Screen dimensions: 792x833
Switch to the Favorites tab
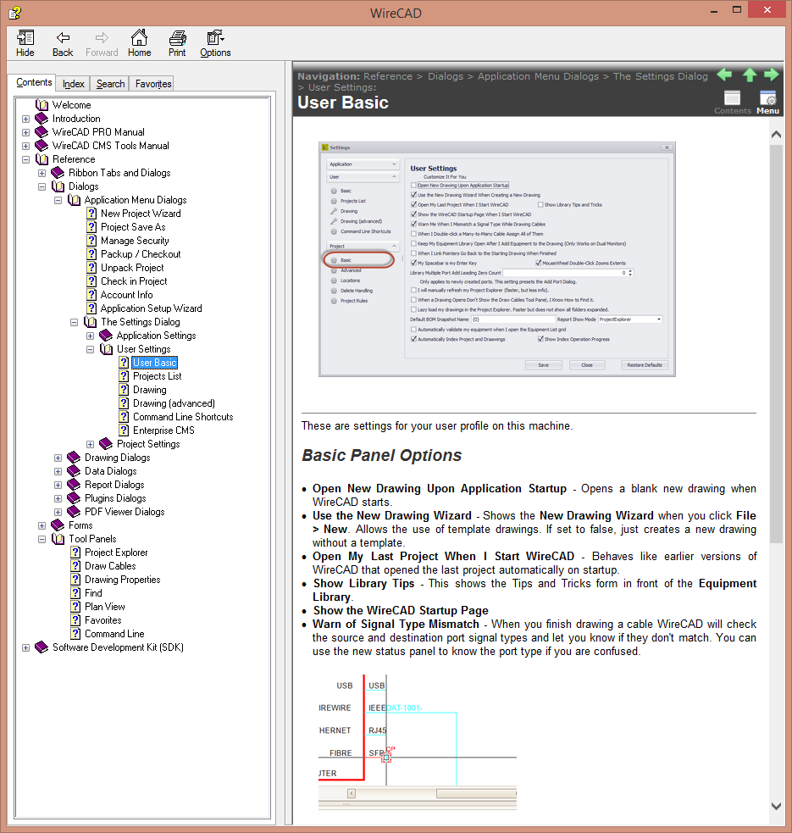pyautogui.click(x=153, y=84)
